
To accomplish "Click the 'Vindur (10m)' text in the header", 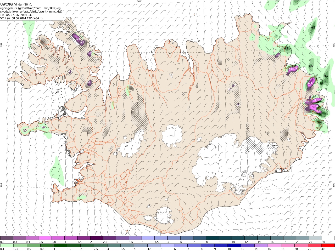I will coord(23,4).
